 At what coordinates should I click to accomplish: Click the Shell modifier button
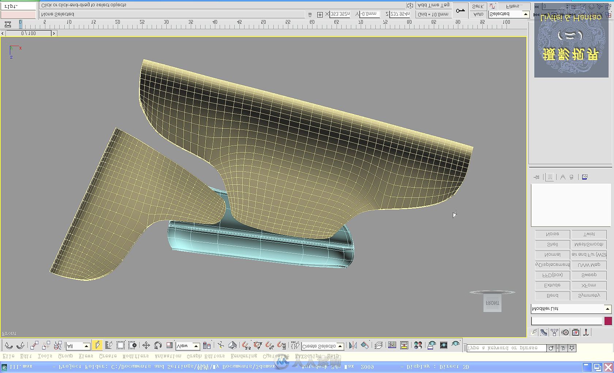tap(552, 244)
